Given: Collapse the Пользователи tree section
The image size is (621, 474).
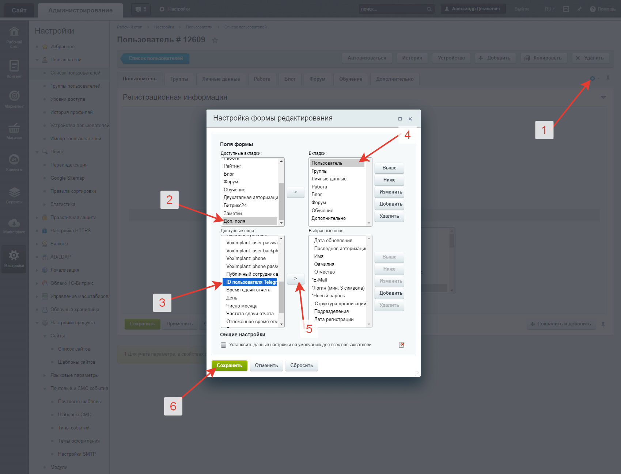Looking at the screenshot, I should [37, 60].
